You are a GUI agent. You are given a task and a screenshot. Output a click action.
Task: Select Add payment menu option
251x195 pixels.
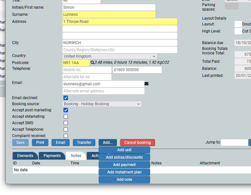(124, 165)
